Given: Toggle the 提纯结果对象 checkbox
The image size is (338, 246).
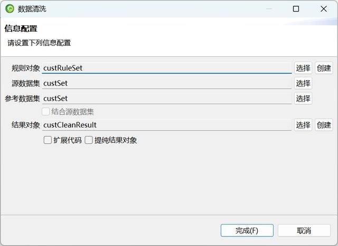Looking at the screenshot, I should click(x=89, y=140).
